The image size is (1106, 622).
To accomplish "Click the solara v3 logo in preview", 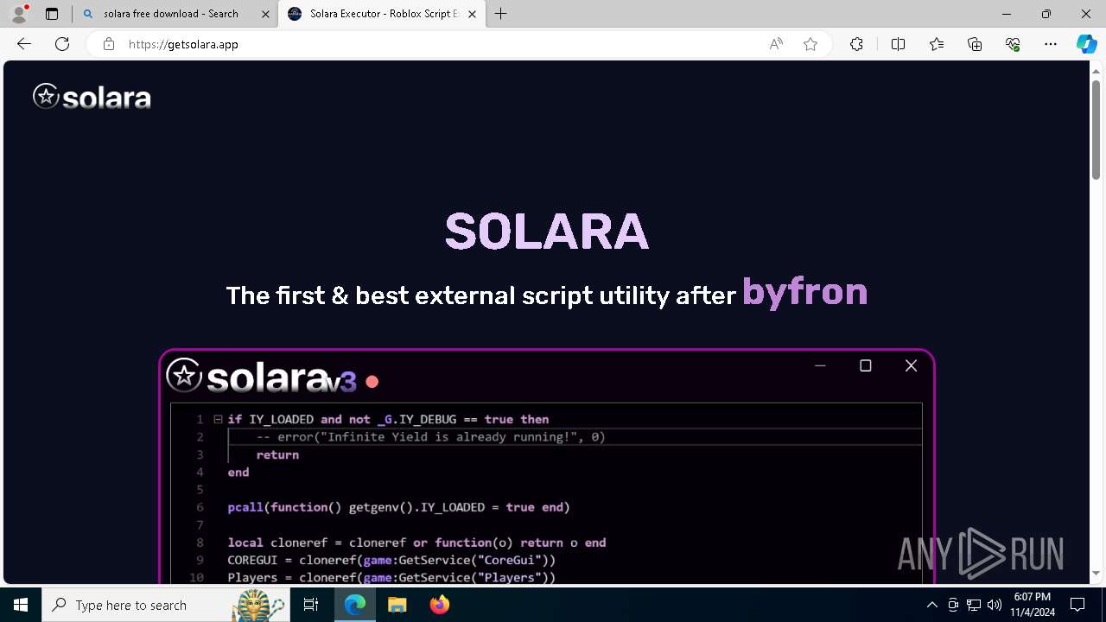I will coord(261,377).
